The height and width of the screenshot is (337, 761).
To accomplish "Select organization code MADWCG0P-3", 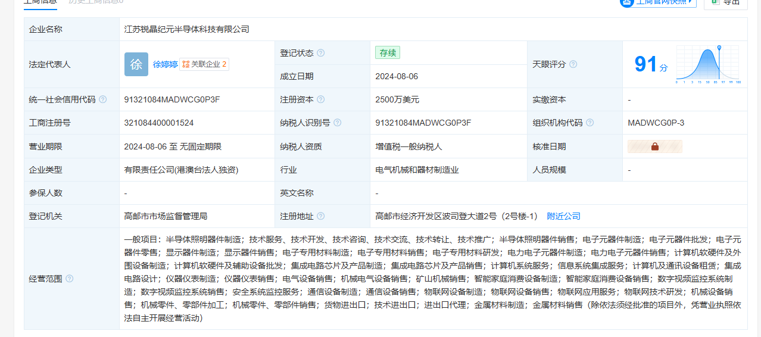I will click(x=656, y=123).
